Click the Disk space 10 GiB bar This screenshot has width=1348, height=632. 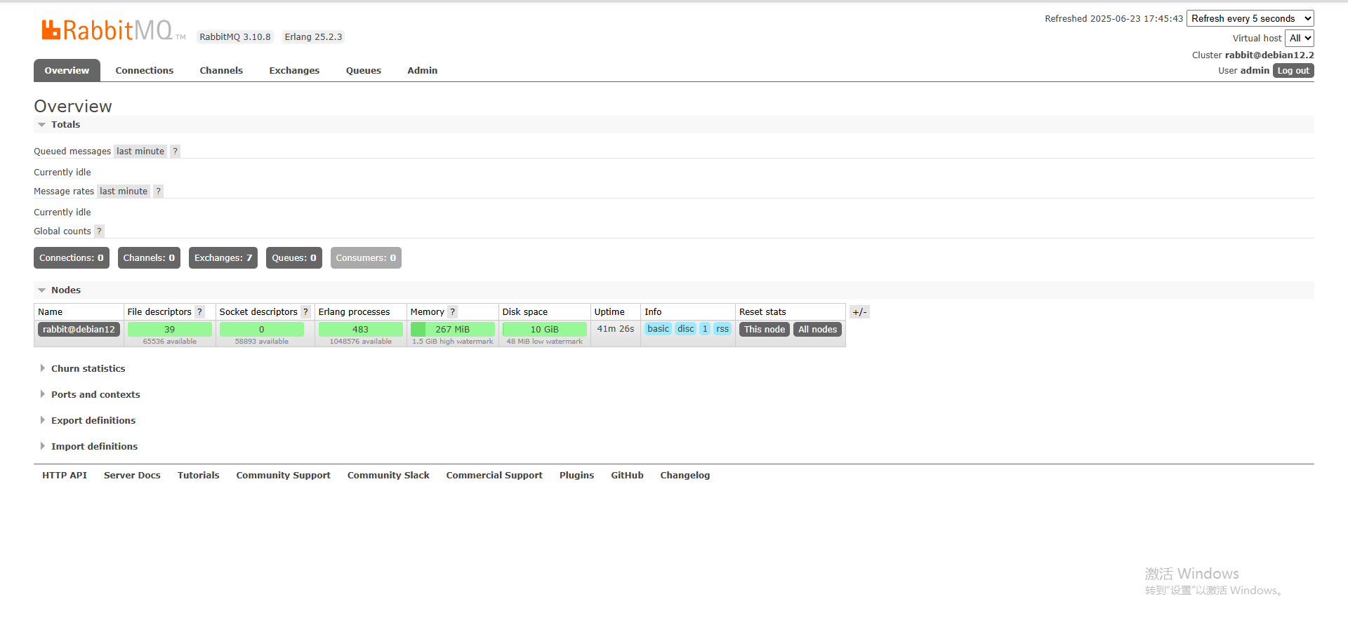[545, 329]
